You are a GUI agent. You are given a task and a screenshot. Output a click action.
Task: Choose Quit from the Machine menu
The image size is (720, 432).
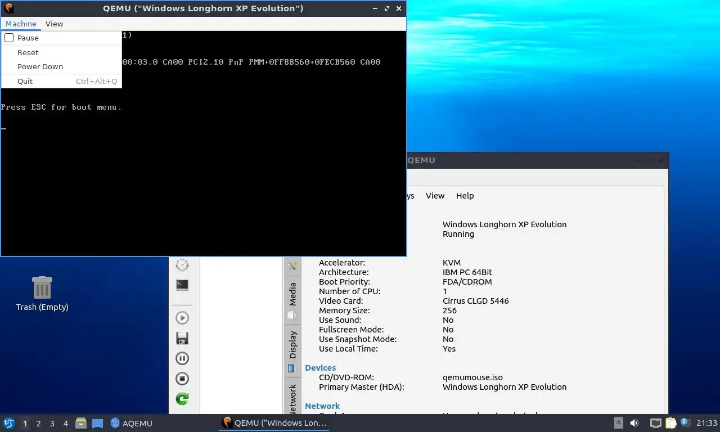click(61, 81)
